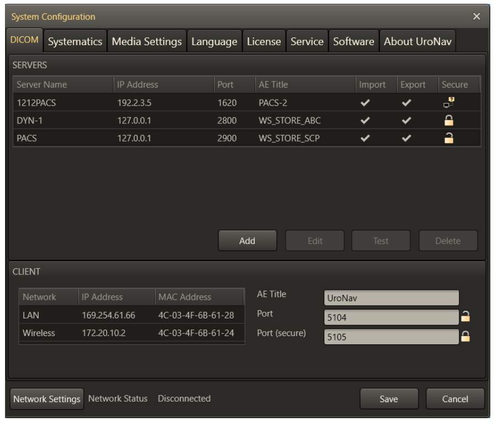Click the Port (secure) field with 5105
498x433 pixels.
(x=392, y=337)
